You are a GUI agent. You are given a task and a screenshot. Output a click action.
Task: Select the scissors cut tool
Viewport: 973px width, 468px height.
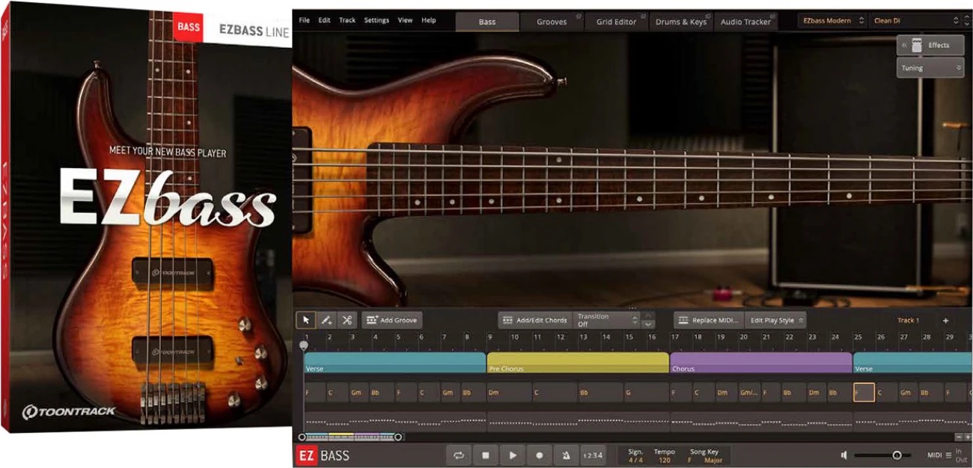[347, 320]
